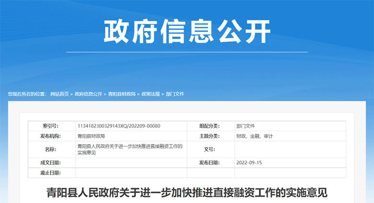Click the publish date 2022-09-15
The image size is (374, 203).
[249, 163]
